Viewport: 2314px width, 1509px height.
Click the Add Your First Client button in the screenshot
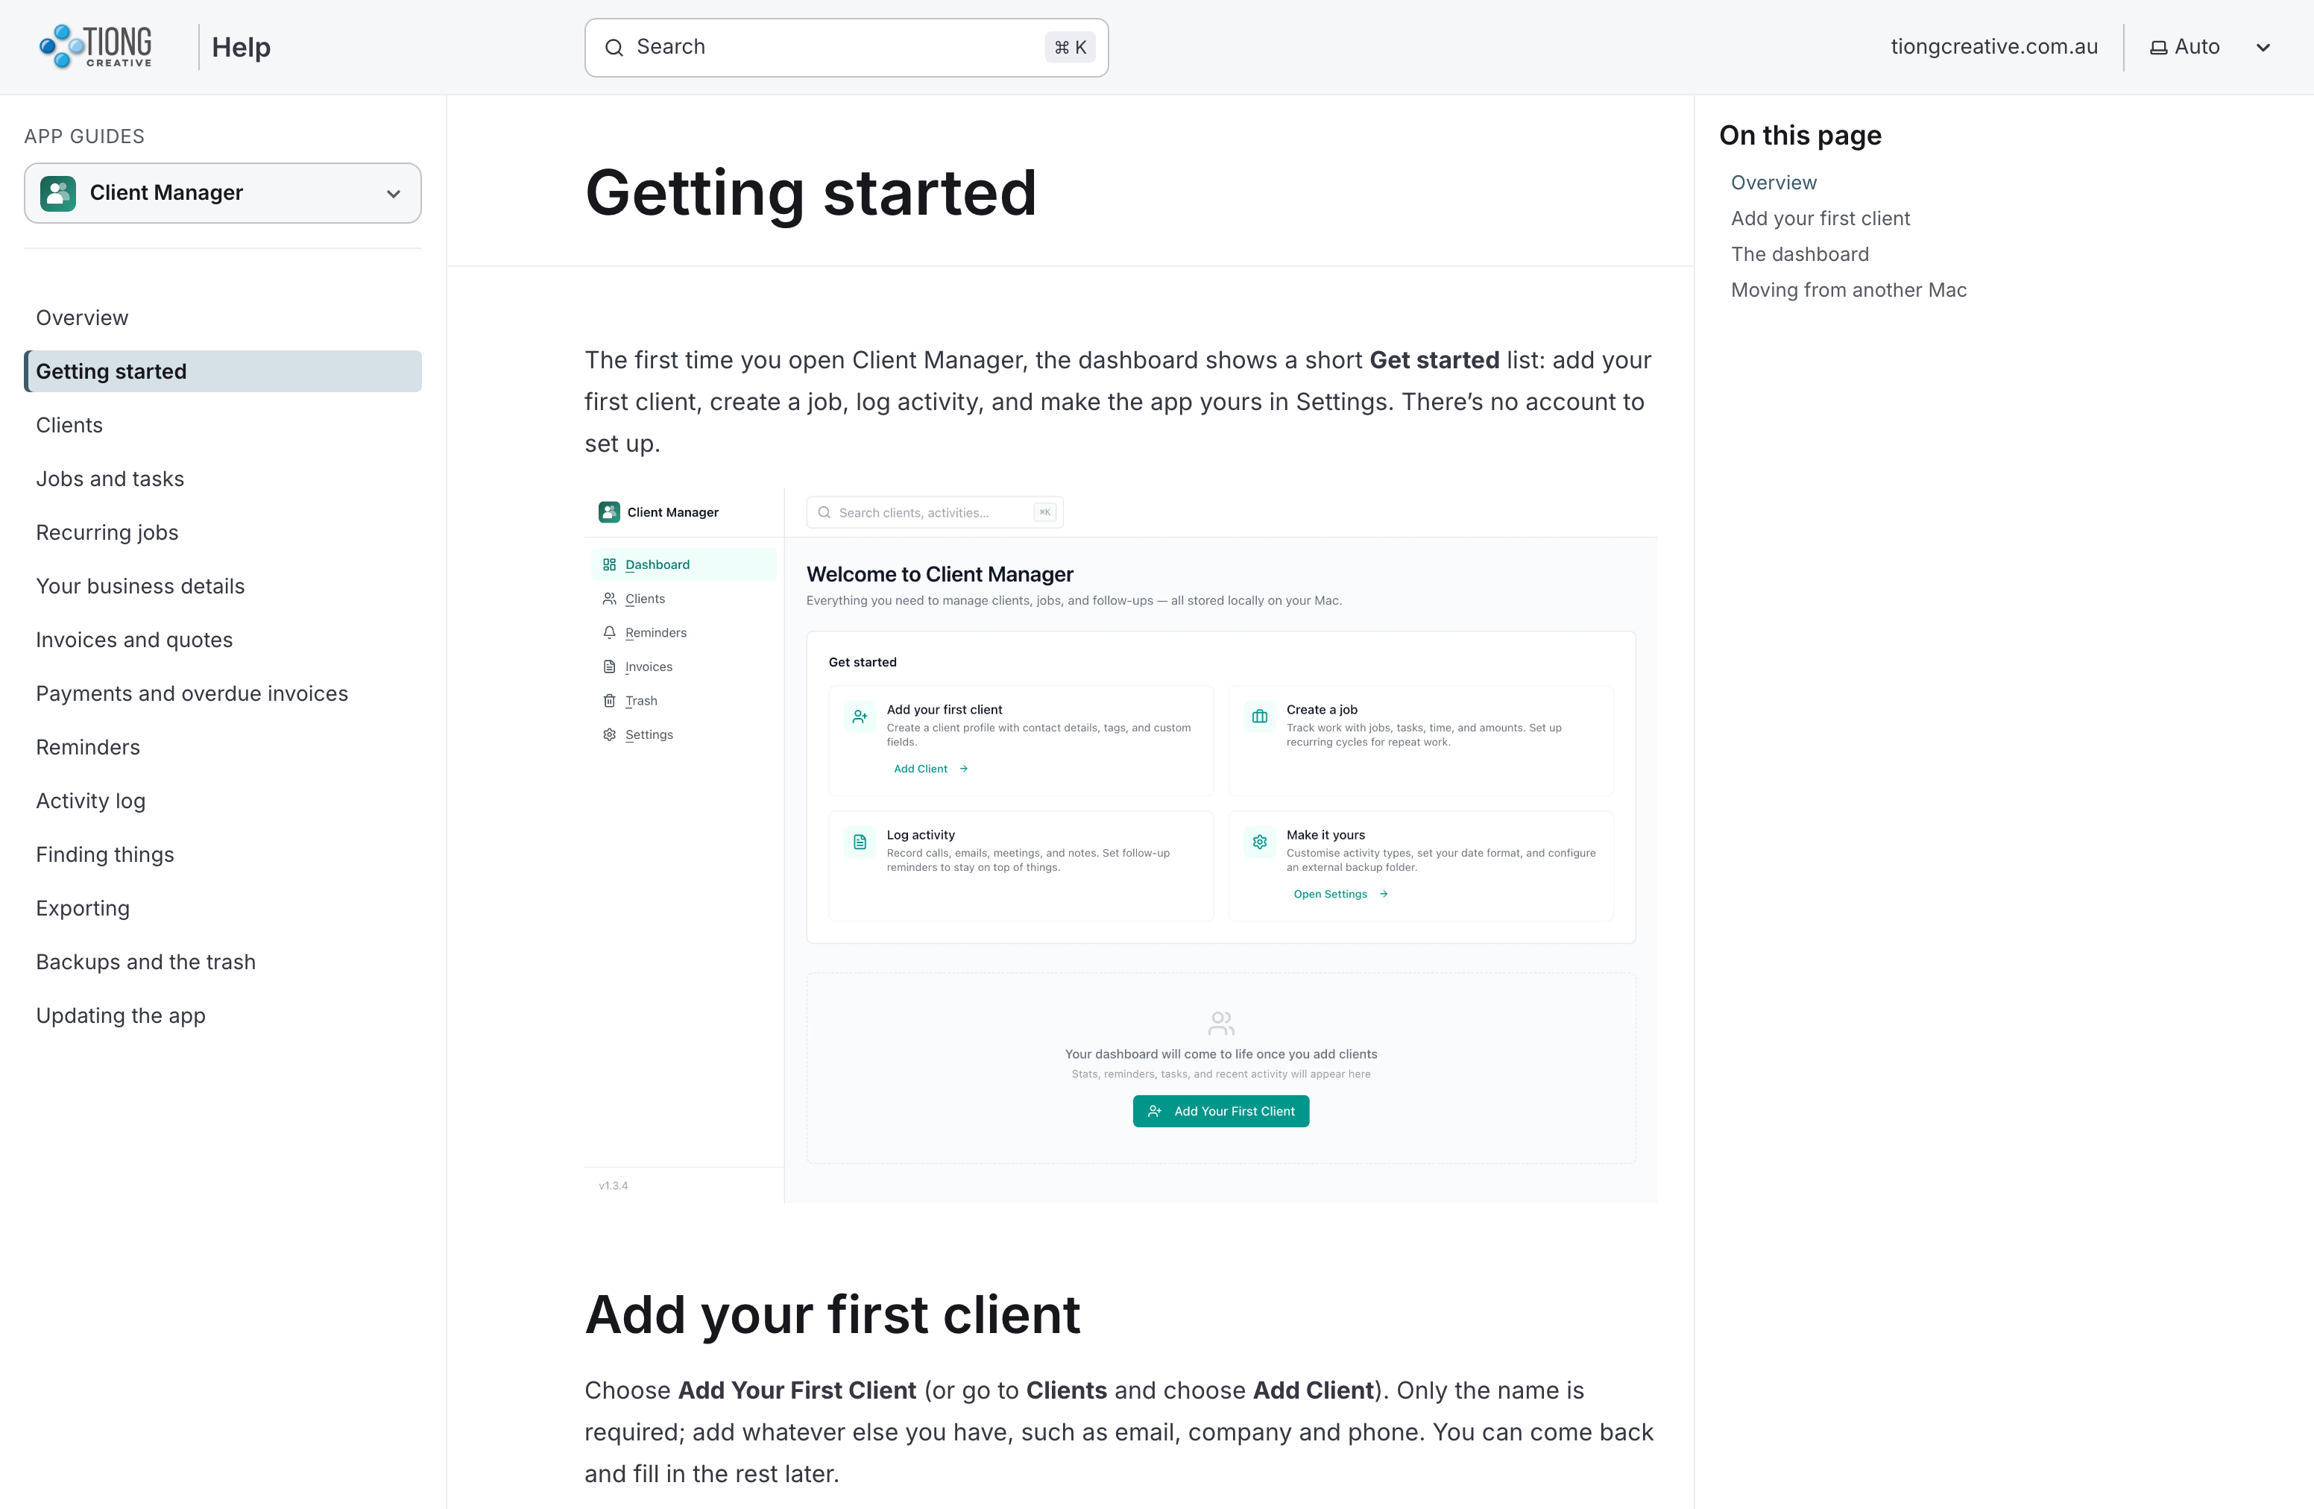click(1220, 1112)
